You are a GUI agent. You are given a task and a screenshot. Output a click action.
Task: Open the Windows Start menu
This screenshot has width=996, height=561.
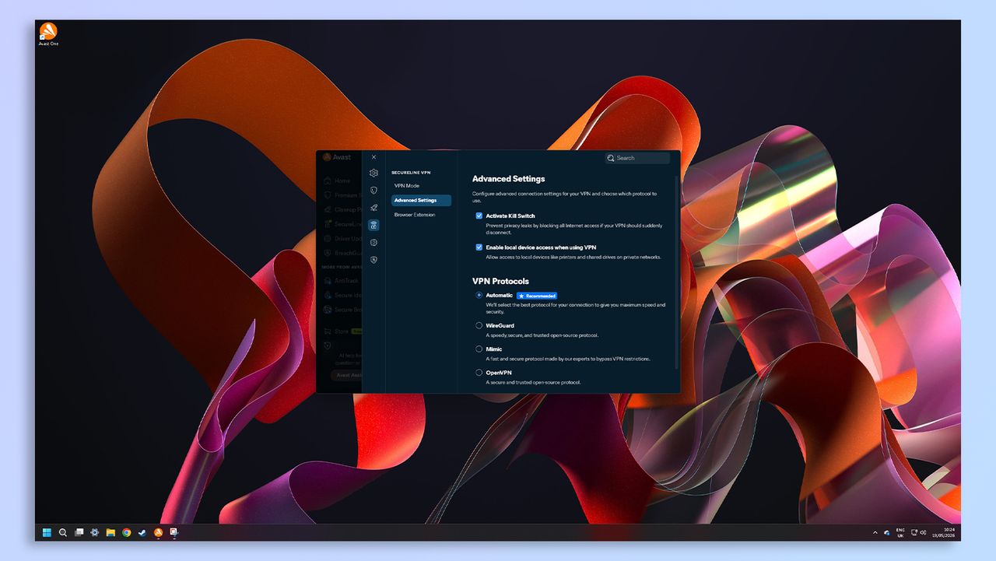click(47, 533)
